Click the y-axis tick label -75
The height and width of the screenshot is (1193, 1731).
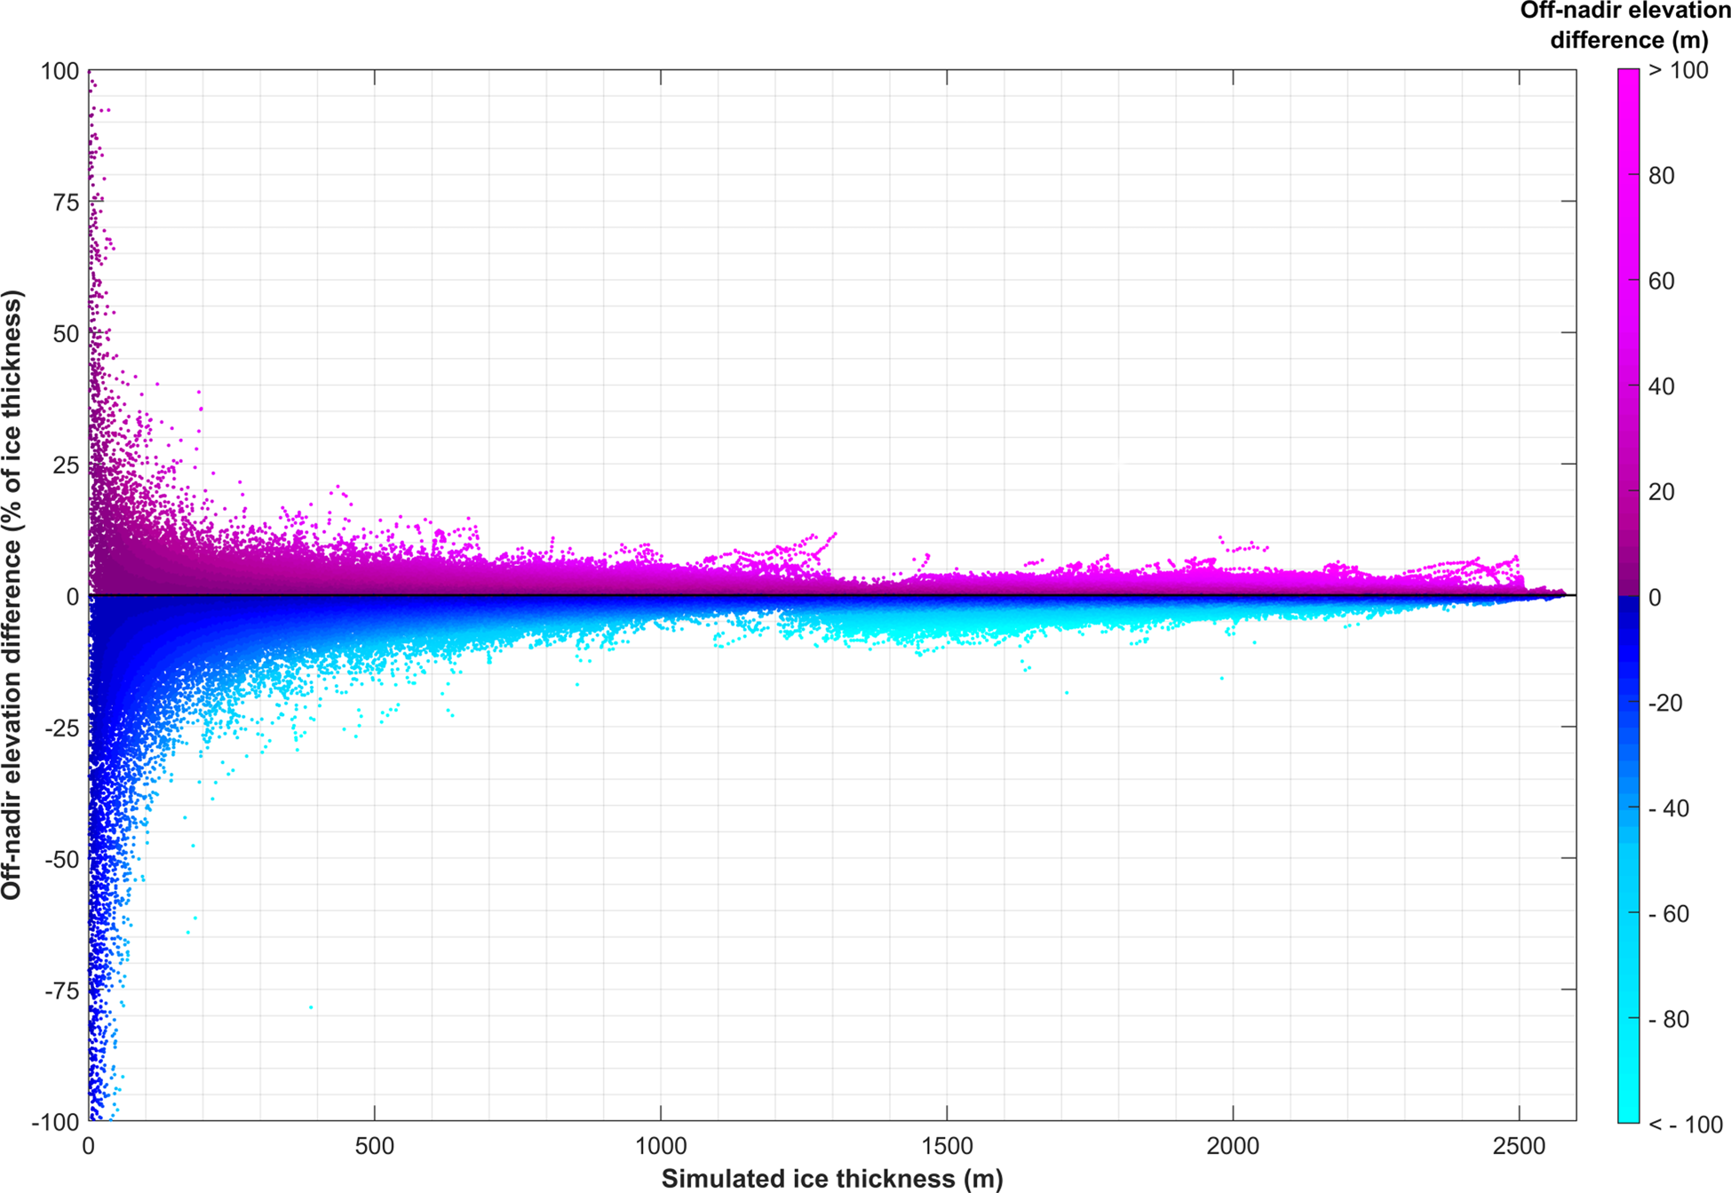pos(61,990)
